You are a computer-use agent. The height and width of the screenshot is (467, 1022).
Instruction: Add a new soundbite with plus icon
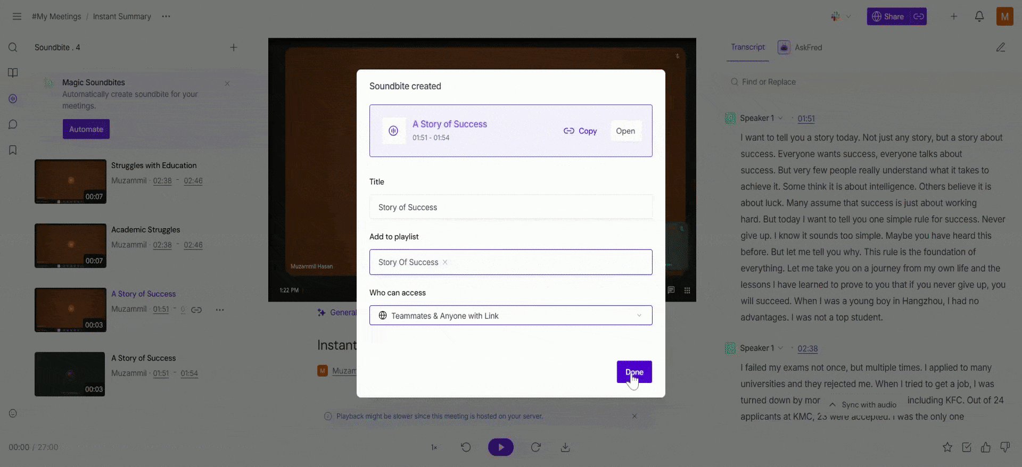tap(234, 47)
